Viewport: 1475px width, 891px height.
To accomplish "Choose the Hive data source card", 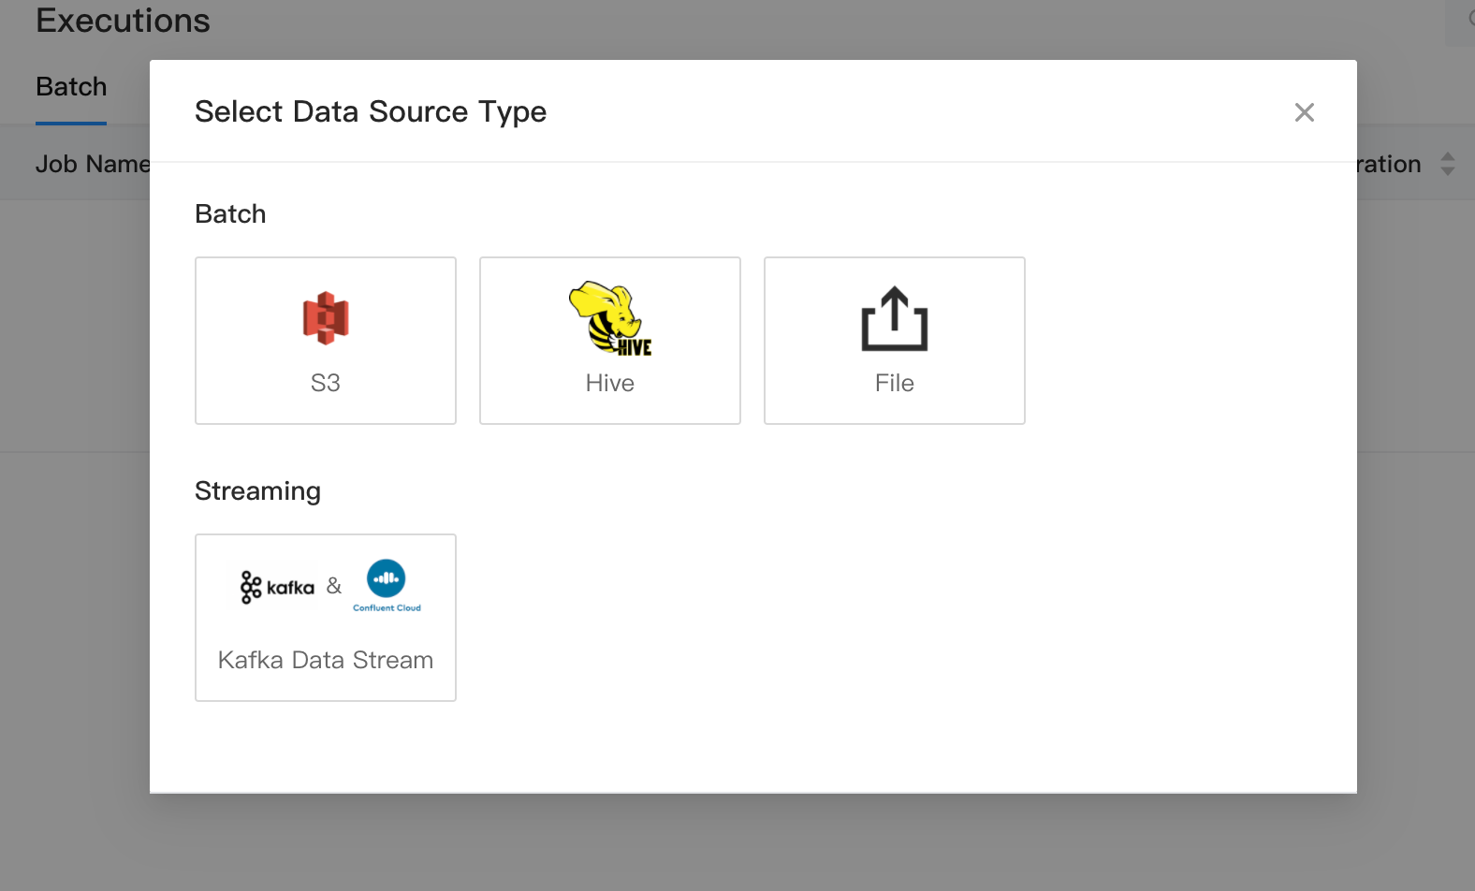I will coord(610,341).
